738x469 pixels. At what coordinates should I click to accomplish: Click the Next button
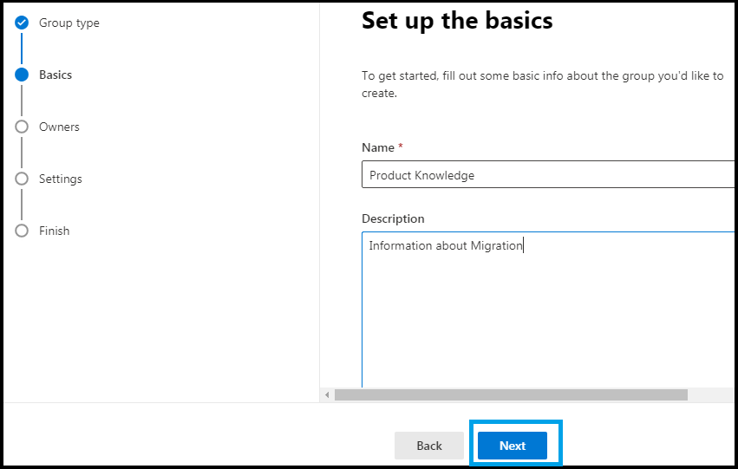pyautogui.click(x=512, y=446)
